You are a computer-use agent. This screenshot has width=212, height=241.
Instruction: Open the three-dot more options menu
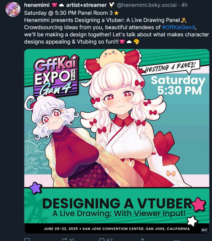(177, 240)
